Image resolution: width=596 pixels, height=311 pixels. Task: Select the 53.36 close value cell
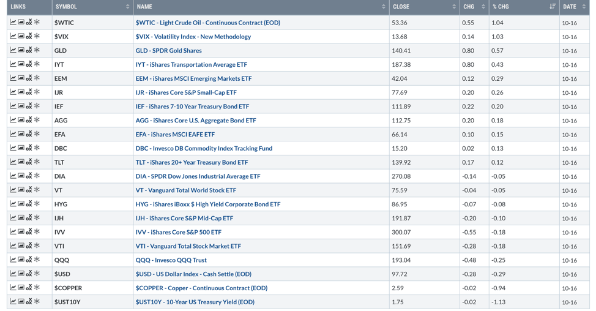click(425, 23)
